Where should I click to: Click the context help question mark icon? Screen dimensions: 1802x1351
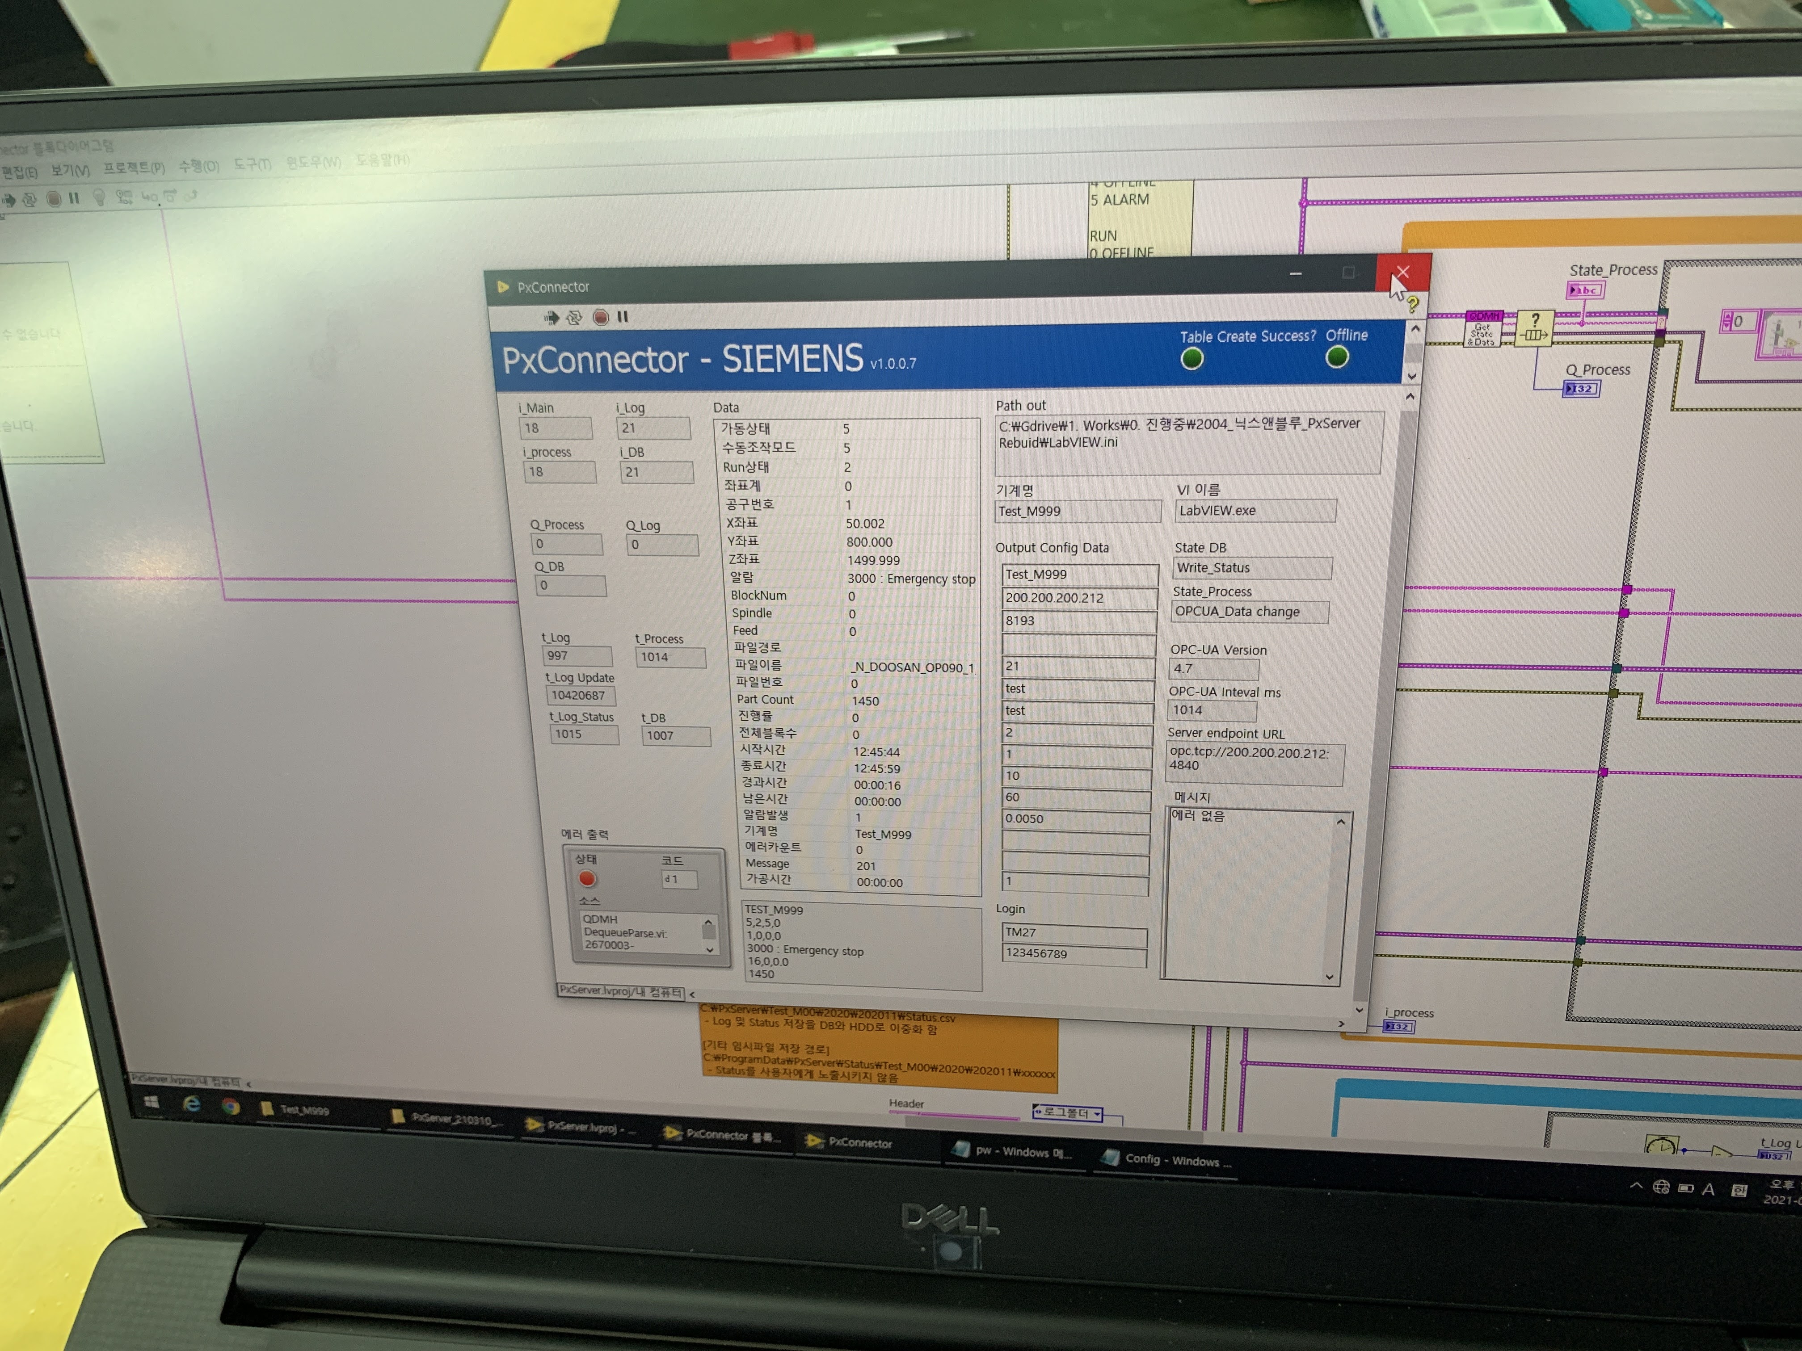point(1413,303)
